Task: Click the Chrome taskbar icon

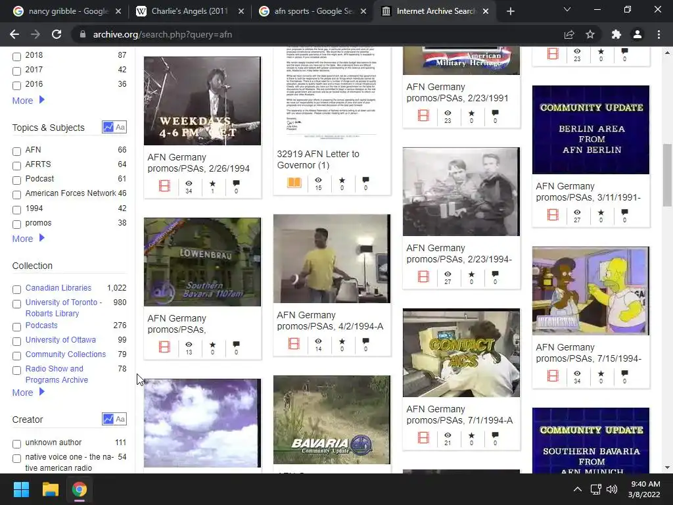Action: coord(79,489)
